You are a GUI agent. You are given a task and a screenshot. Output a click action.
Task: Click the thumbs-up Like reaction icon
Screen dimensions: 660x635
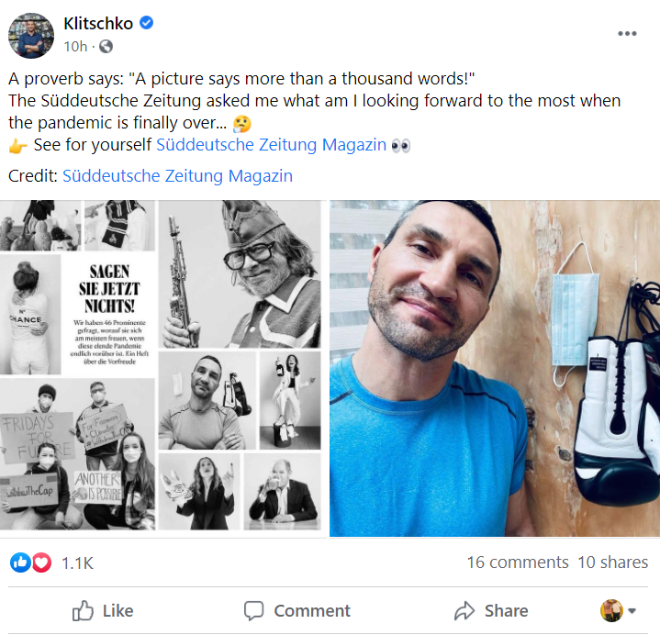[x=19, y=563]
